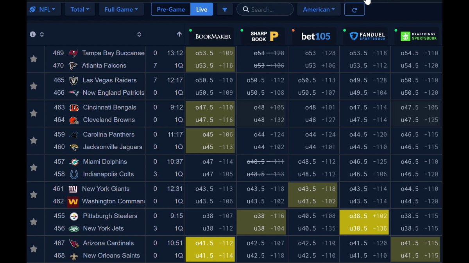Click the info icon in table header
The width and height of the screenshot is (469, 263).
pyautogui.click(x=33, y=34)
